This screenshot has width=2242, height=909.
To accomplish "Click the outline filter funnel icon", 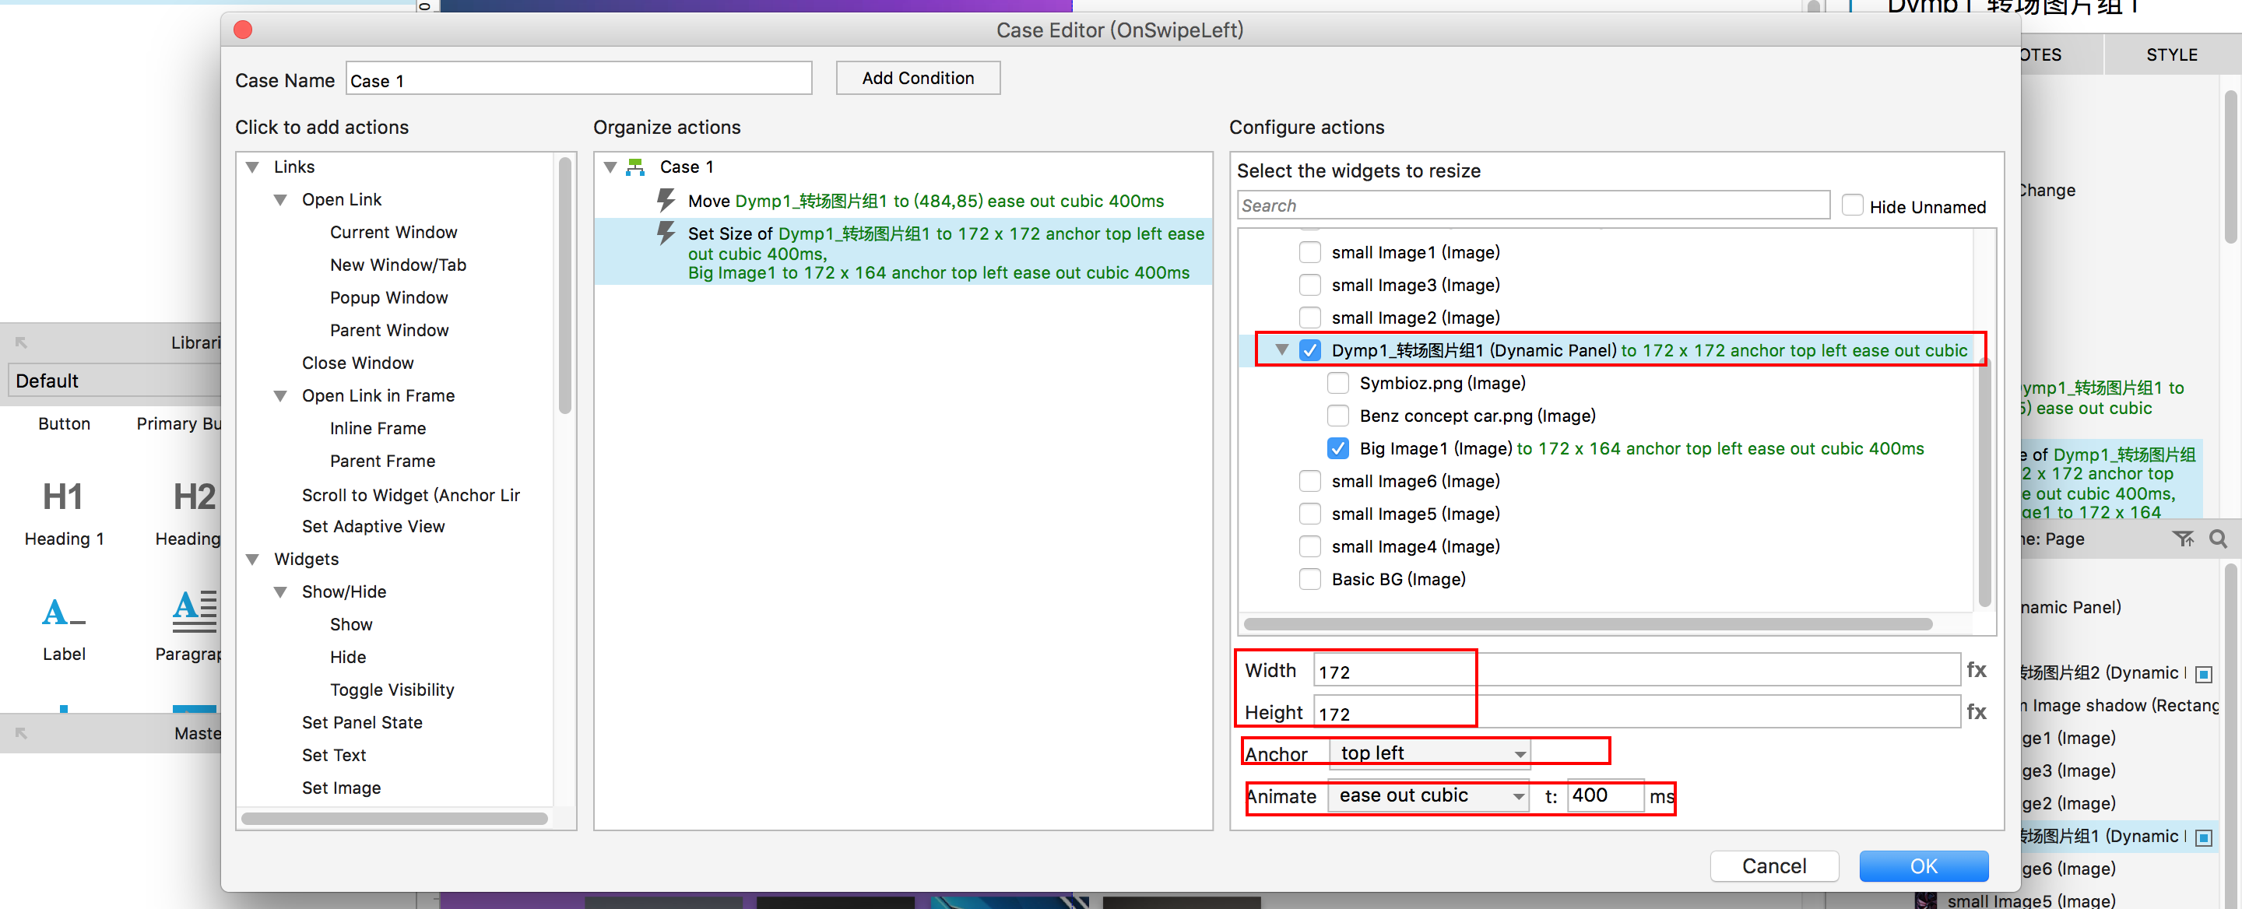I will [2182, 539].
